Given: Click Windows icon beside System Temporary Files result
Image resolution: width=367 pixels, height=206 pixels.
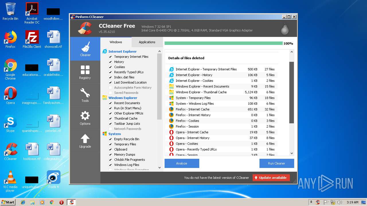Looking at the screenshot, I should point(171,98).
